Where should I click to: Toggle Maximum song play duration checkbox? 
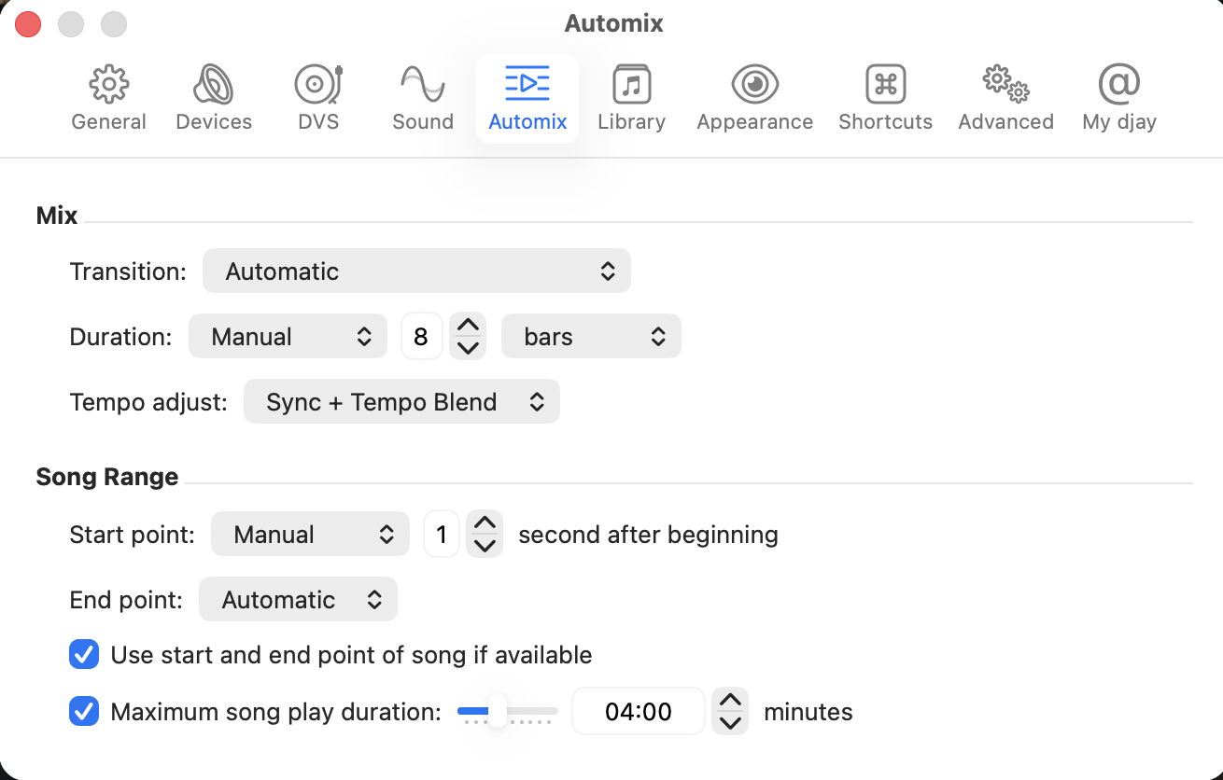click(84, 712)
